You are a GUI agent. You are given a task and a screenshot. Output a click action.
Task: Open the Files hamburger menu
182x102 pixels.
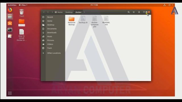139,12
